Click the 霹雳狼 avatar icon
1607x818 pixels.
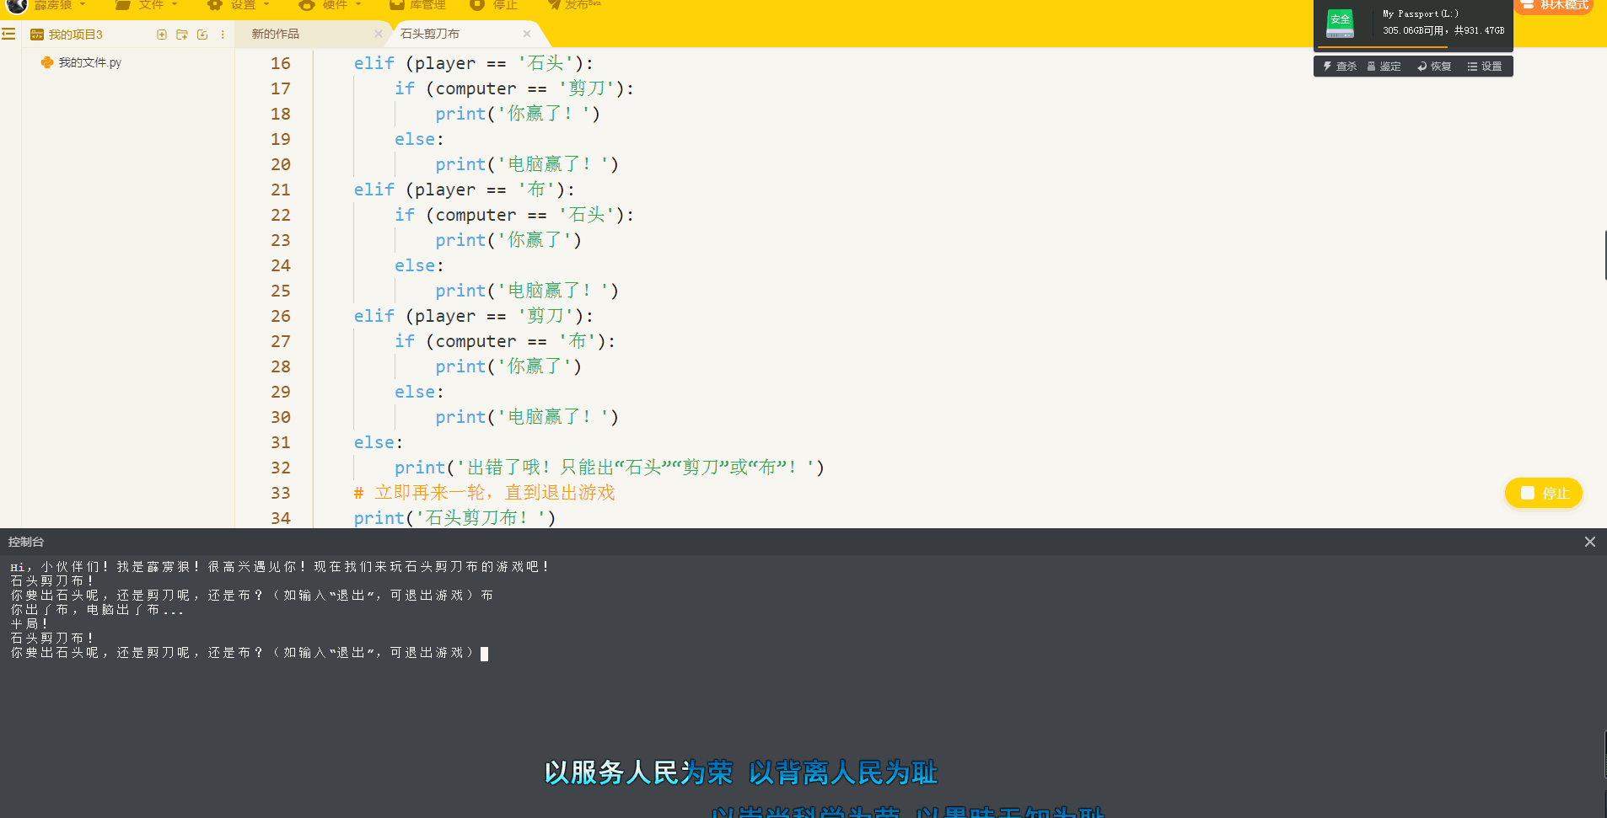(x=17, y=5)
